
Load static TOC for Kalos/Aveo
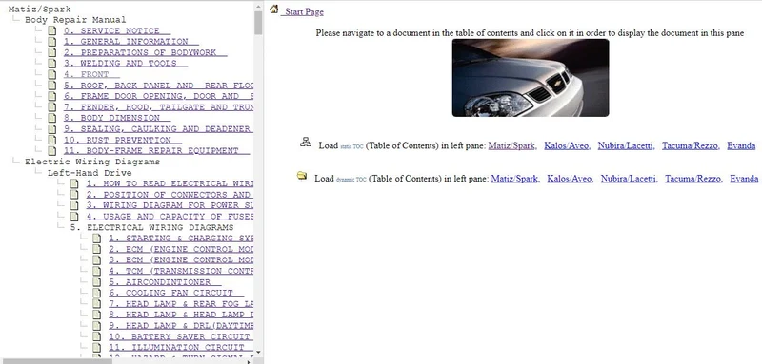point(566,146)
